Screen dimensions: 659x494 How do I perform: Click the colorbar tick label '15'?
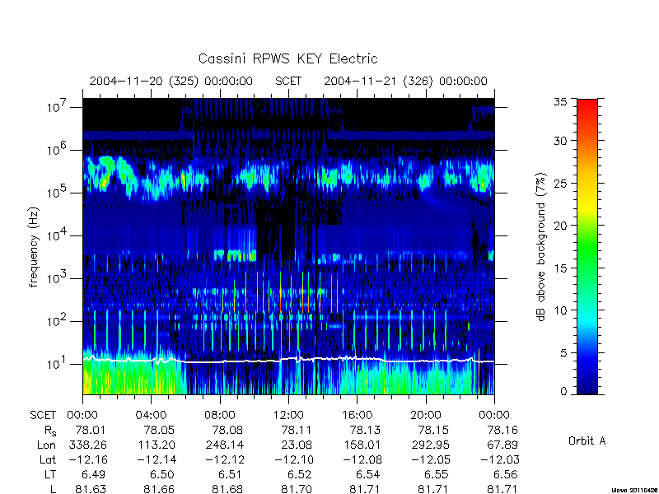coord(560,268)
